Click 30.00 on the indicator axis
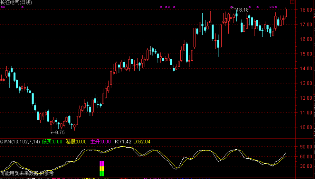 click(305, 167)
